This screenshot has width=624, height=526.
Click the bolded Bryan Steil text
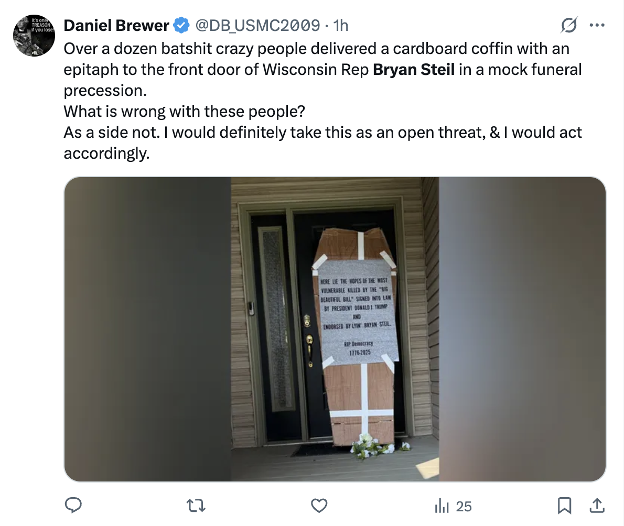click(x=414, y=70)
